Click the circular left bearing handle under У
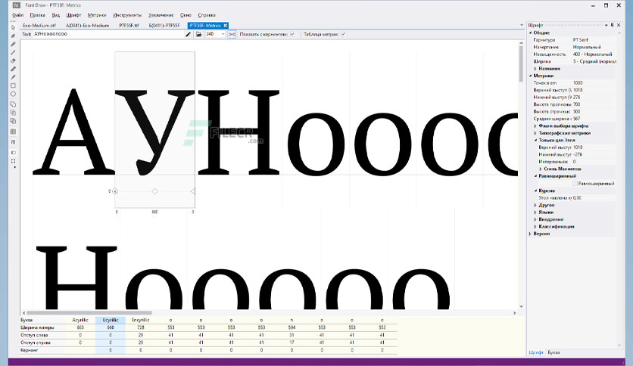Viewport: 633px width, 366px height. [x=115, y=191]
